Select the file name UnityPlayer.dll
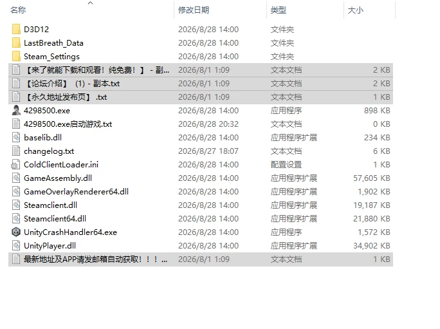This screenshot has height=329, width=440. point(50,245)
